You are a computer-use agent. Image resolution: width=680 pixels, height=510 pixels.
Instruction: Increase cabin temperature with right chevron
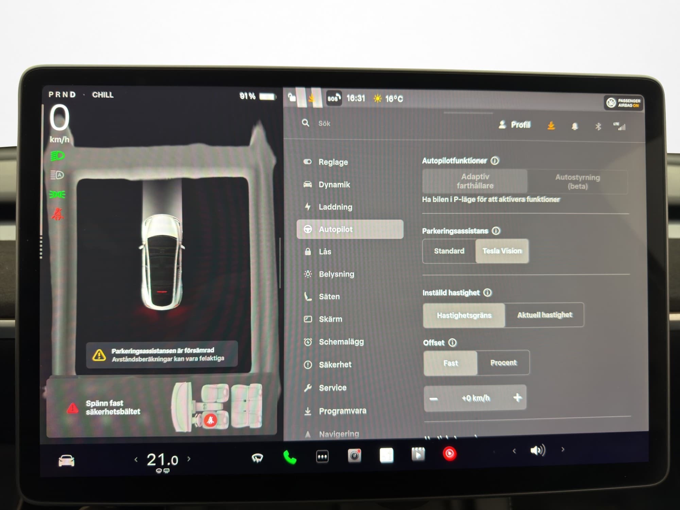[x=189, y=459]
